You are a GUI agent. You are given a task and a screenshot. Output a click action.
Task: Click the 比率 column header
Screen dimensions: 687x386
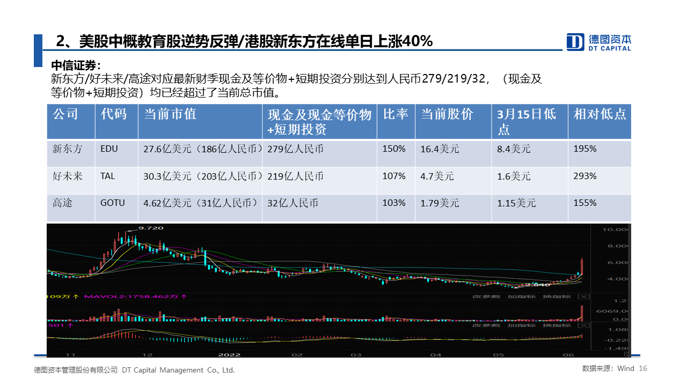pyautogui.click(x=396, y=121)
